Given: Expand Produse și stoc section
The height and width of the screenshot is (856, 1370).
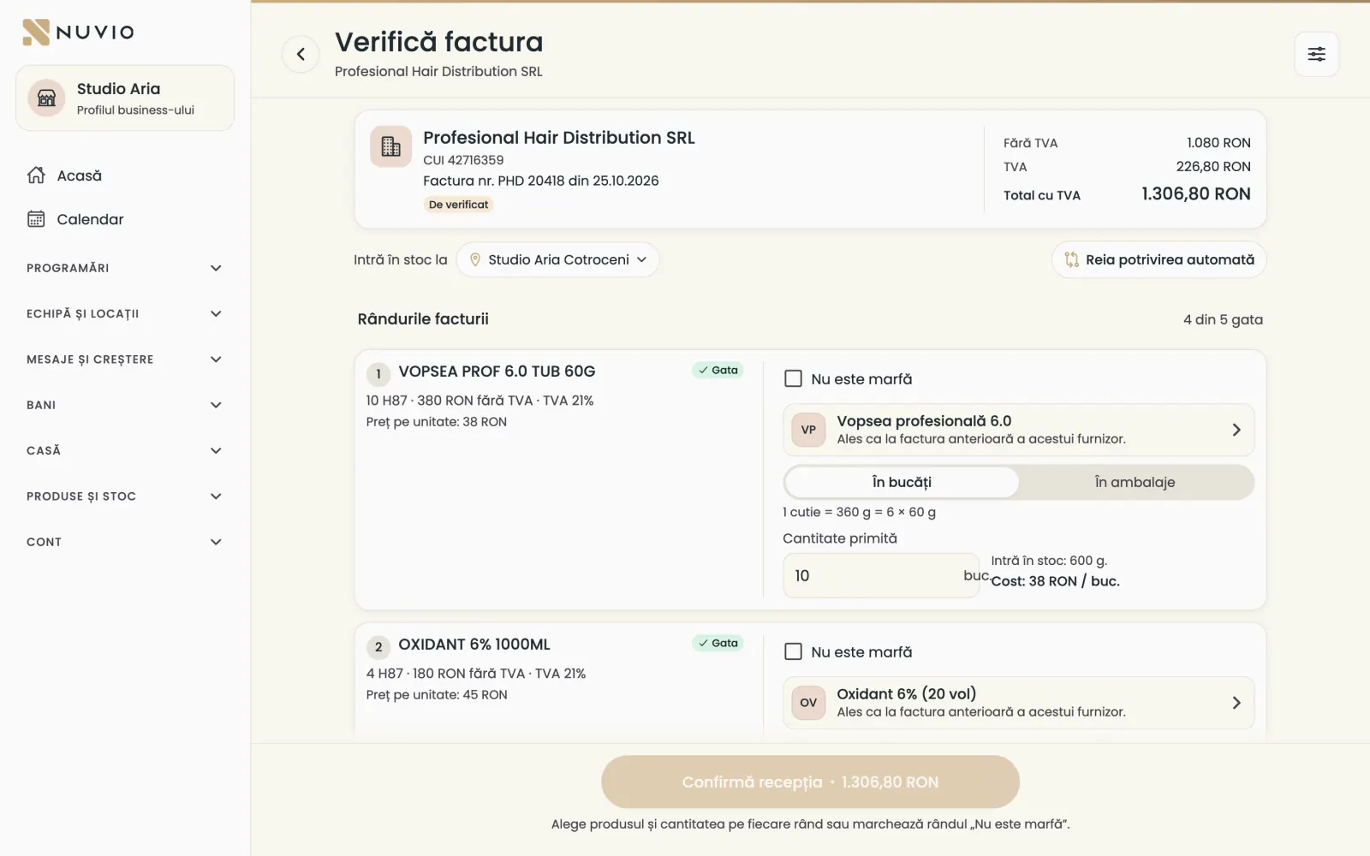Looking at the screenshot, I should 124,496.
